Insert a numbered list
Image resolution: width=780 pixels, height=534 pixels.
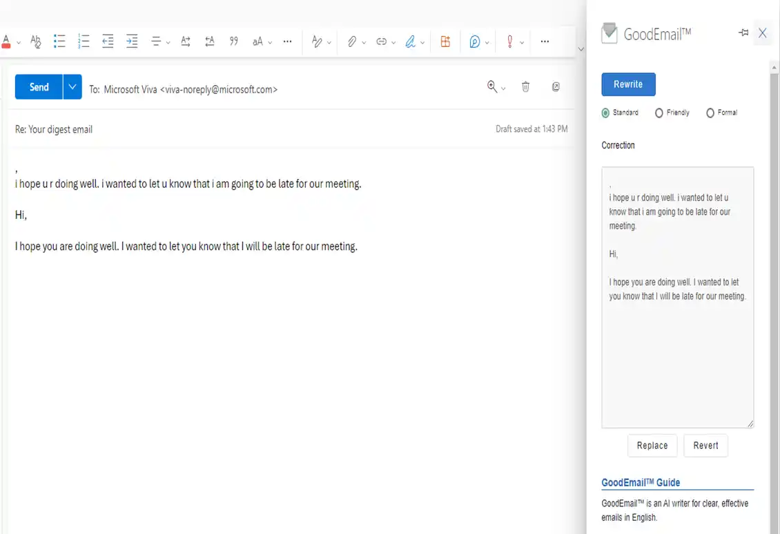(84, 41)
